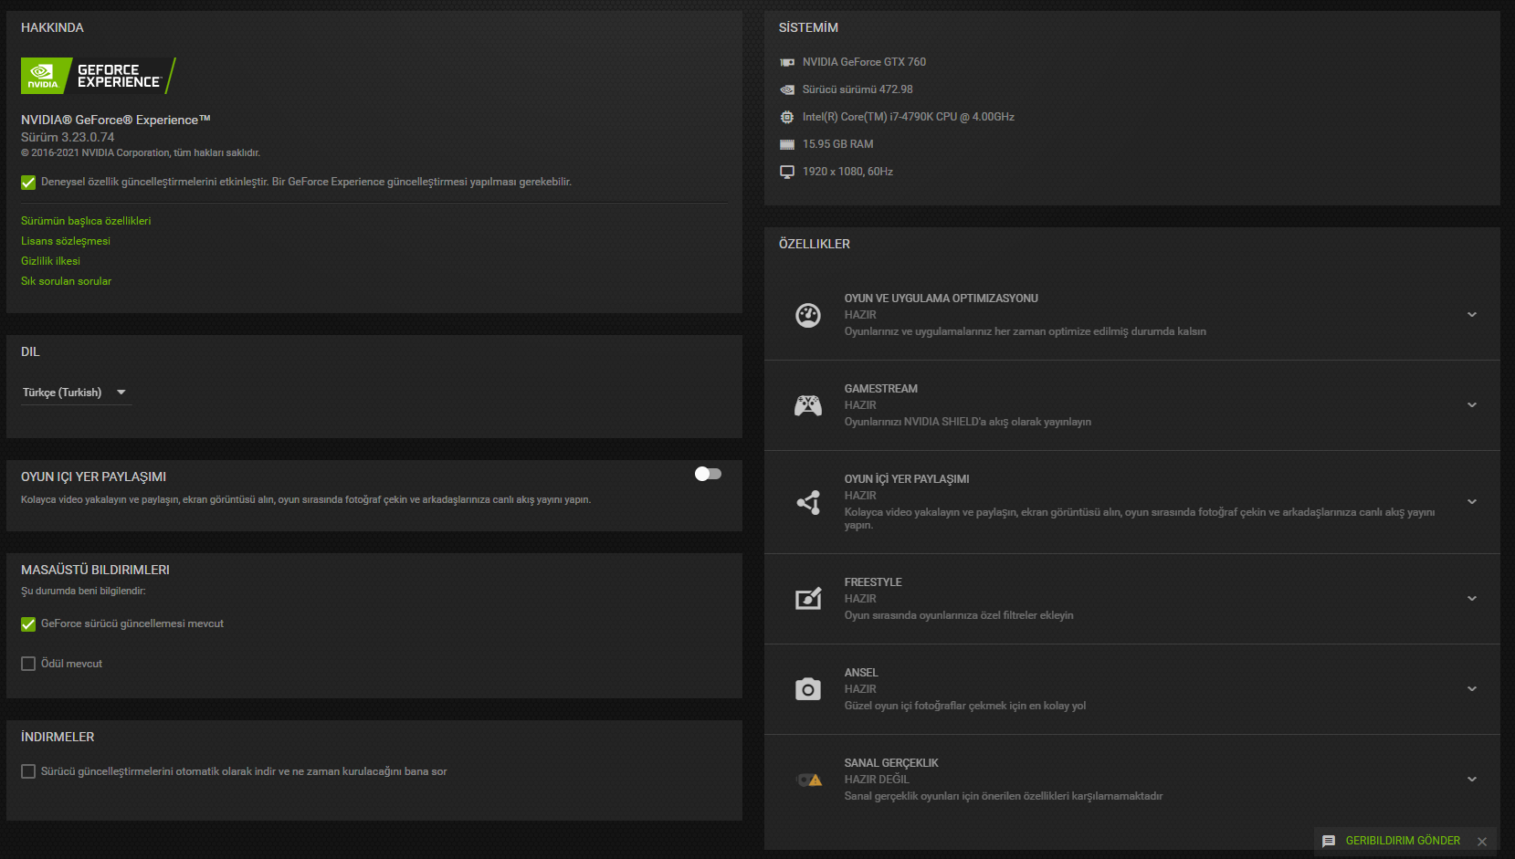The width and height of the screenshot is (1515, 859).
Task: Dismiss the Geribildirim Gönder feedback bar
Action: 1482,842
